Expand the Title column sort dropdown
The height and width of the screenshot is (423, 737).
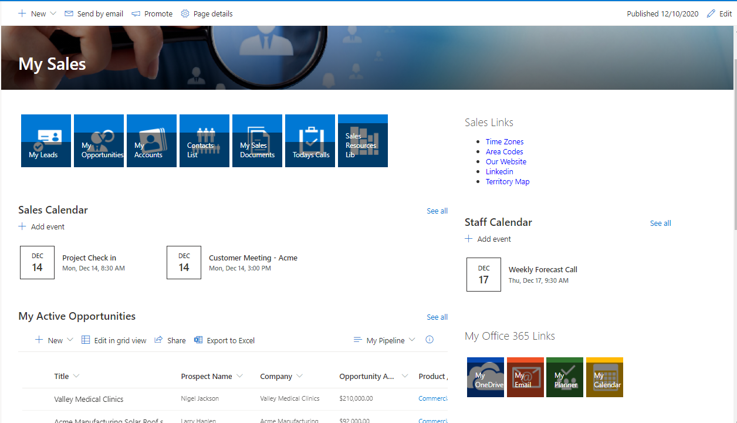pyautogui.click(x=77, y=376)
